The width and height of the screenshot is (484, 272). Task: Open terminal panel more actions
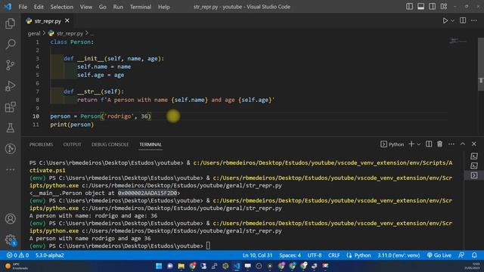pos(451,144)
